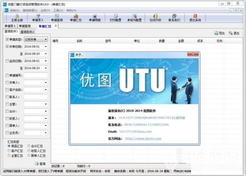This screenshot has width=246, height=176.
Task: Select the 跟单人汇总 radio button
Action: 29,156
